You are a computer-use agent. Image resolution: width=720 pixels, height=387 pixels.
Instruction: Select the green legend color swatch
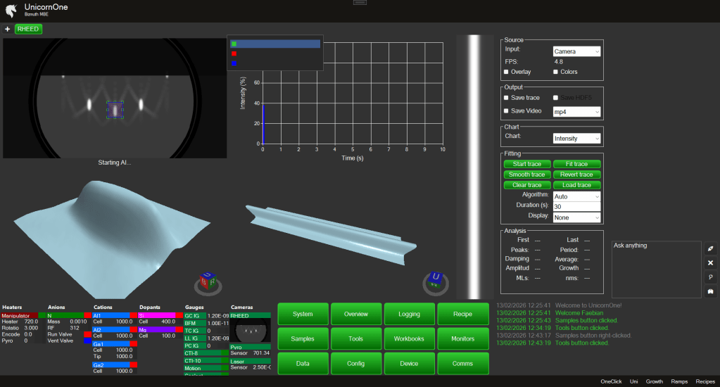click(234, 44)
